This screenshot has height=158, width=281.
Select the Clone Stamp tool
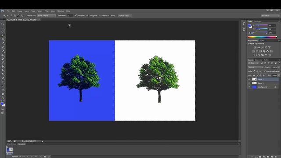3,55
